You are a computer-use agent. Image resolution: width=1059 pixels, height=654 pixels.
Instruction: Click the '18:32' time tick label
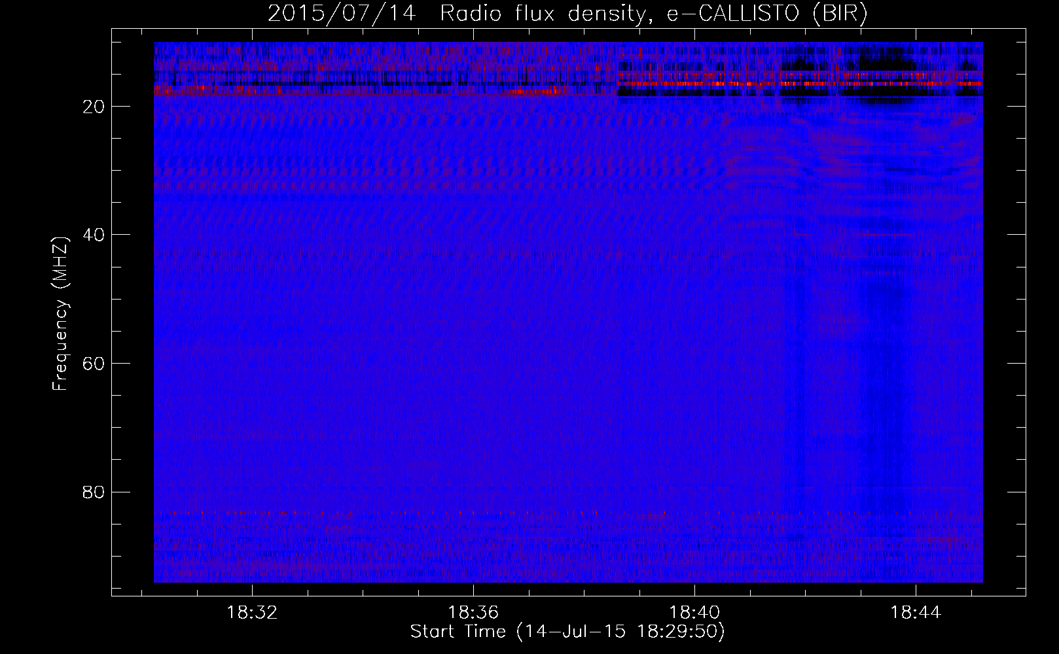(x=252, y=612)
